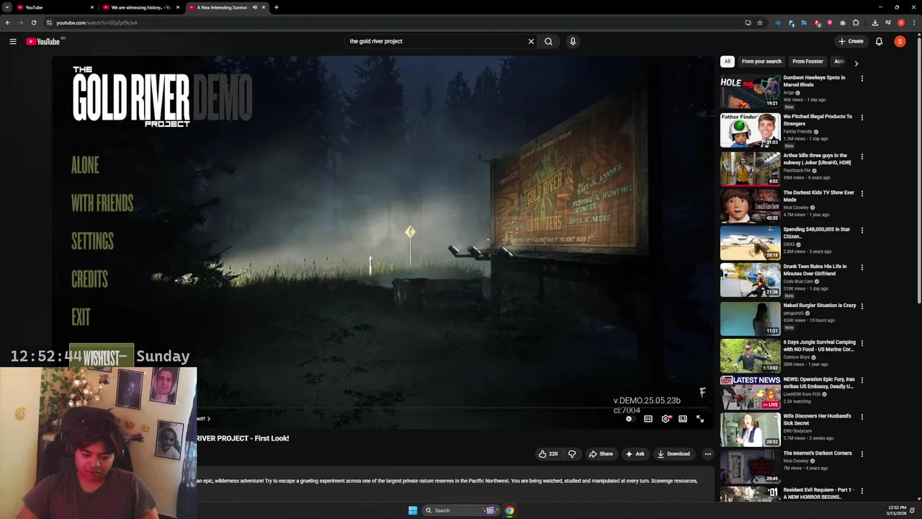
Task: Show more filter chips with the right arrow
Action: [x=856, y=63]
